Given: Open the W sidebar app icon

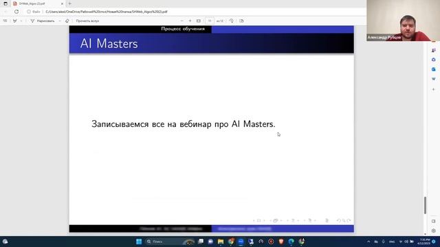Looking at the screenshot, I should [434, 79].
